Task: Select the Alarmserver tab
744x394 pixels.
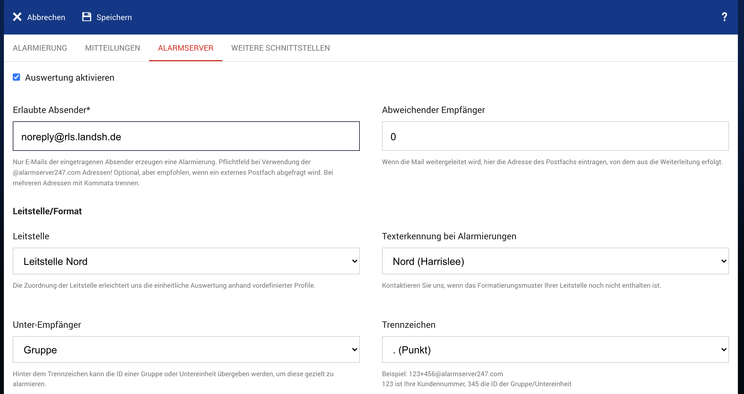Action: (185, 48)
